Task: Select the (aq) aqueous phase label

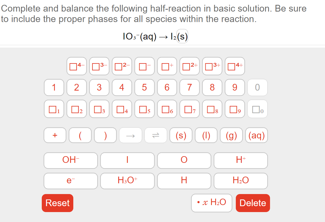Action: [x=257, y=135]
